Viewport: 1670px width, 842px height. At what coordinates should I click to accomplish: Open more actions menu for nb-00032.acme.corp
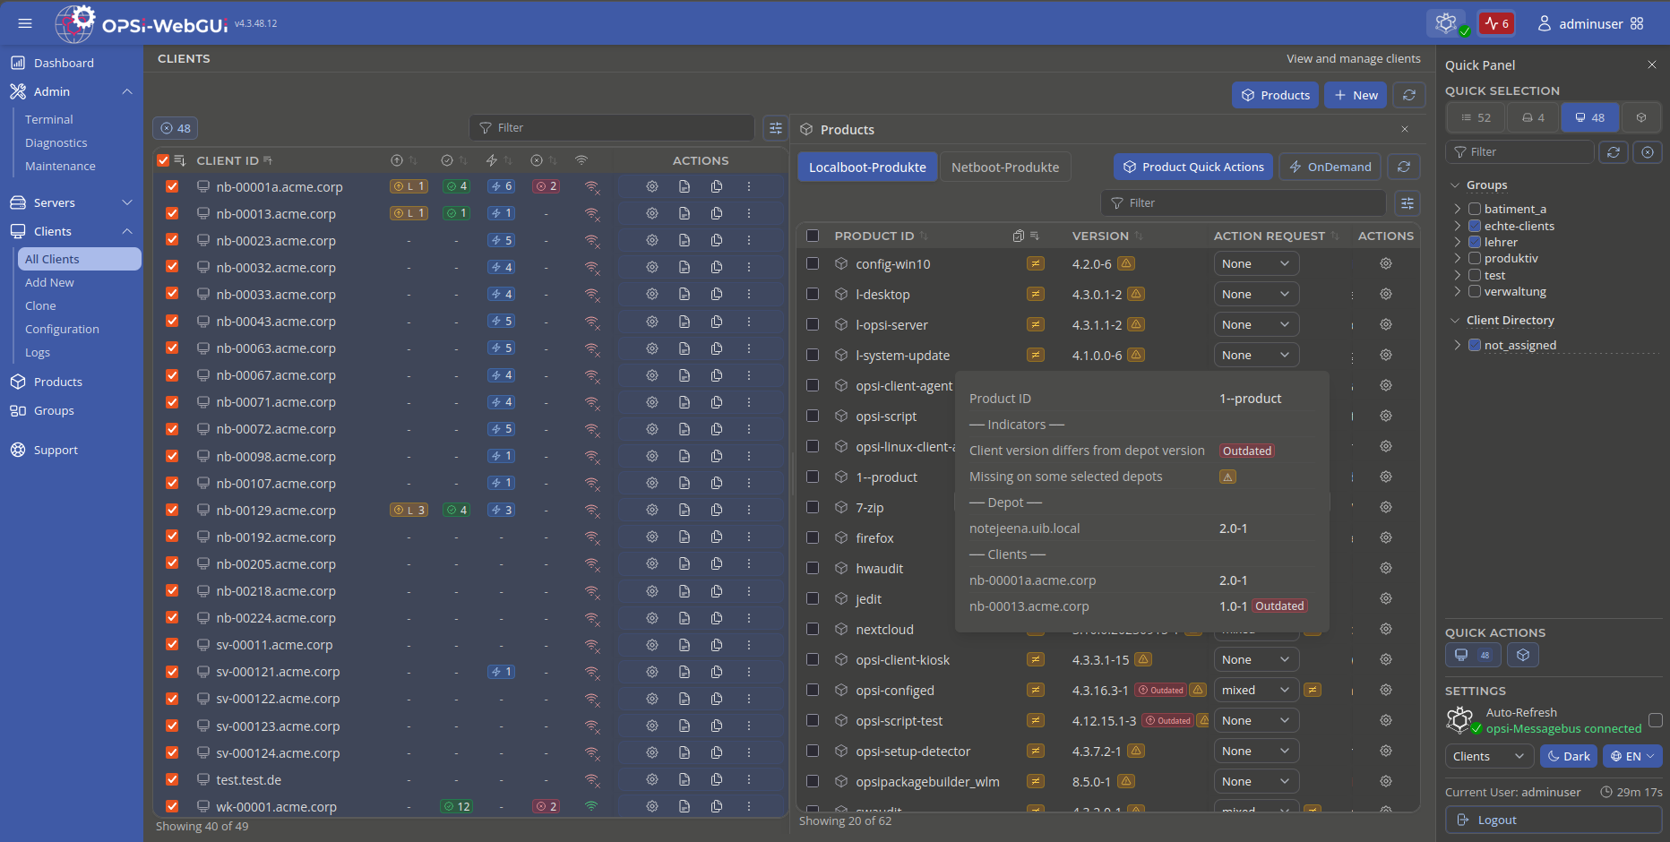point(749,267)
